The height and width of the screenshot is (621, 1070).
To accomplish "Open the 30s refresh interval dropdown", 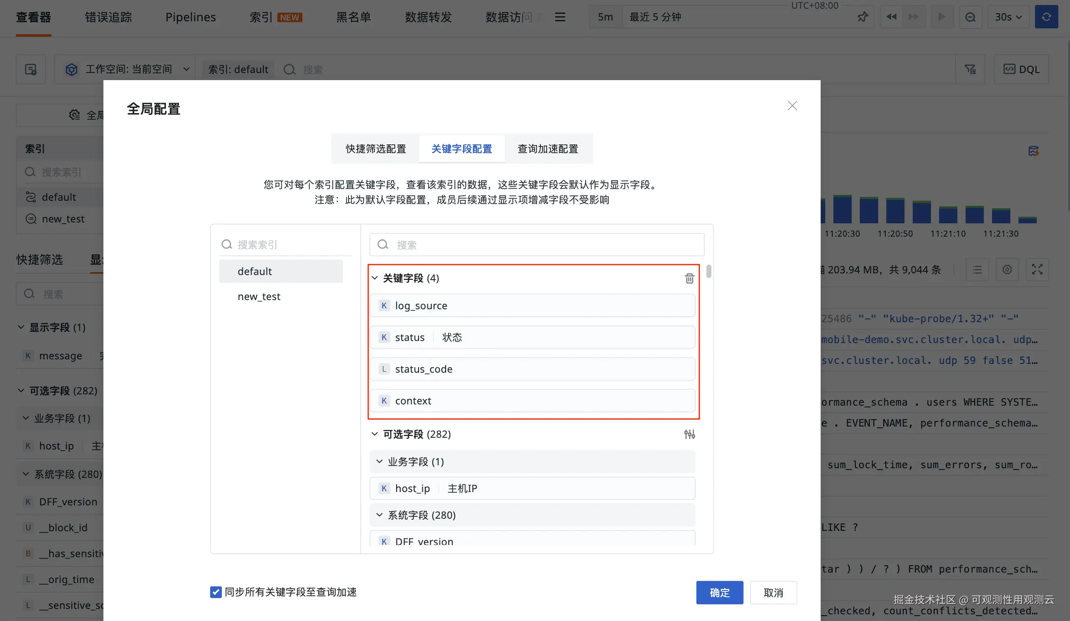I will 1008,17.
